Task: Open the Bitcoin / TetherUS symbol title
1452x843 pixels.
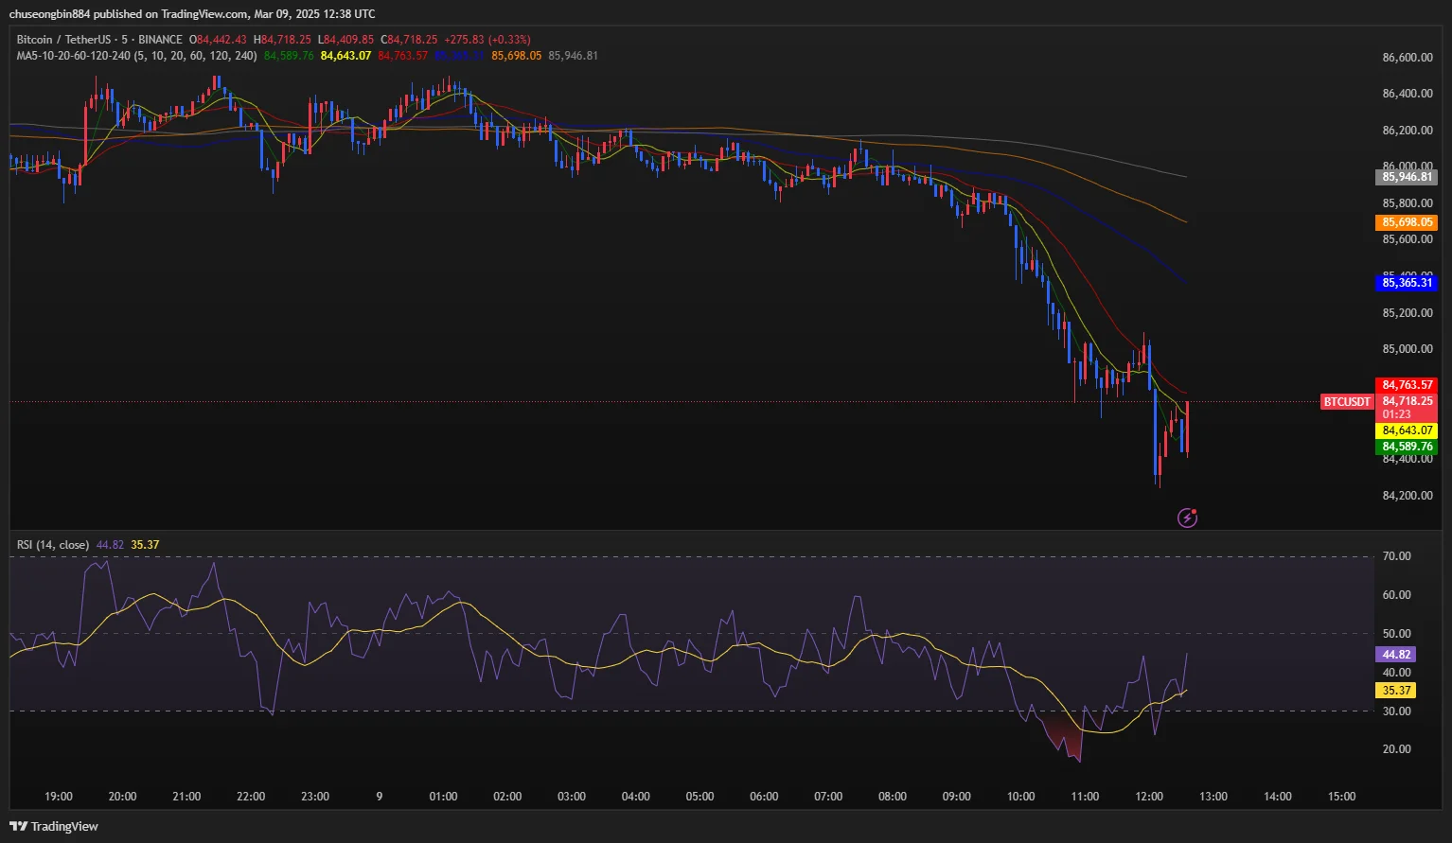Action: 63,40
